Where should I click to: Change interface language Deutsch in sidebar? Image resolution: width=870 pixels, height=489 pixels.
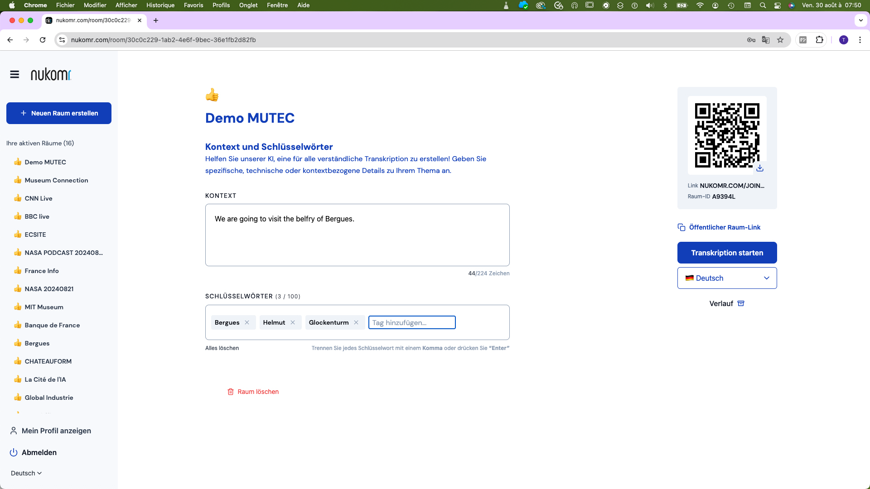tap(26, 473)
